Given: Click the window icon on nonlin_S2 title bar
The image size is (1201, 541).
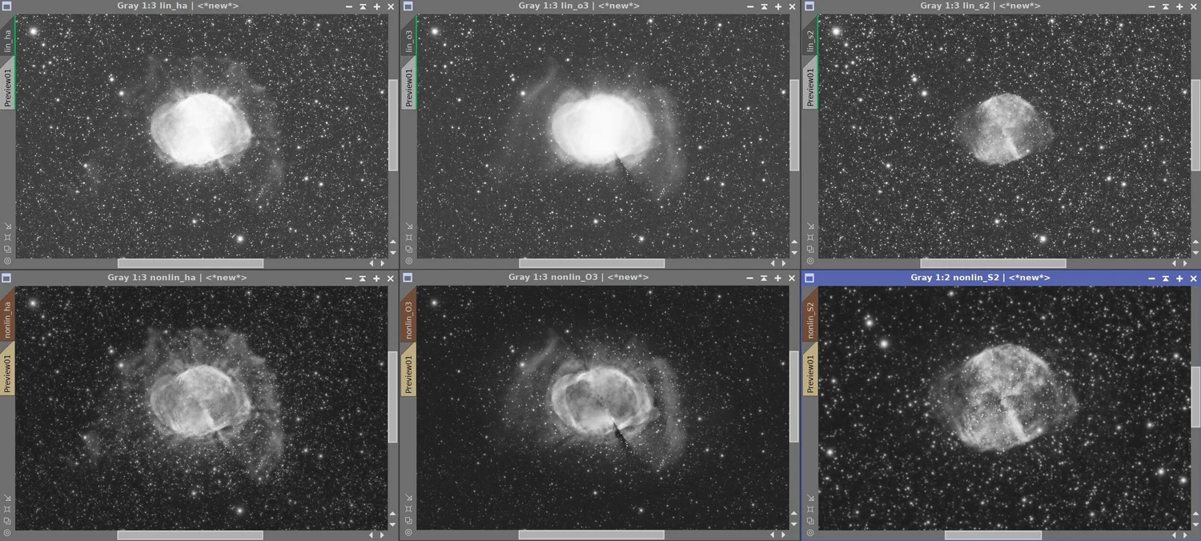Looking at the screenshot, I should pyautogui.click(x=809, y=277).
